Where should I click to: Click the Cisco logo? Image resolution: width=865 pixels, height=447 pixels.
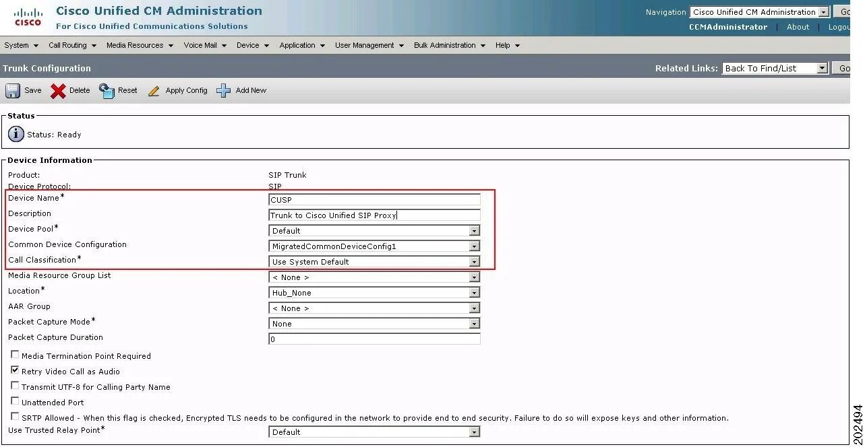pyautogui.click(x=28, y=17)
